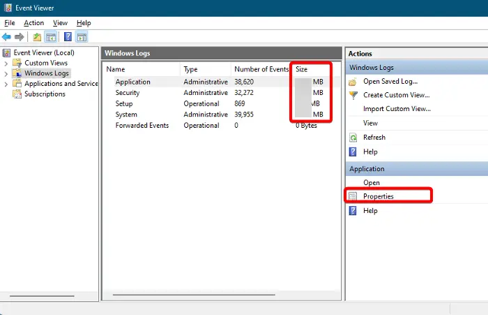This screenshot has height=315, width=488.
Task: Click Help text under Windows Logs actions
Action: [370, 152]
